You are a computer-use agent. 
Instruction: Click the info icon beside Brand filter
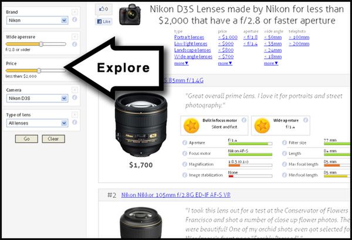tap(75, 20)
